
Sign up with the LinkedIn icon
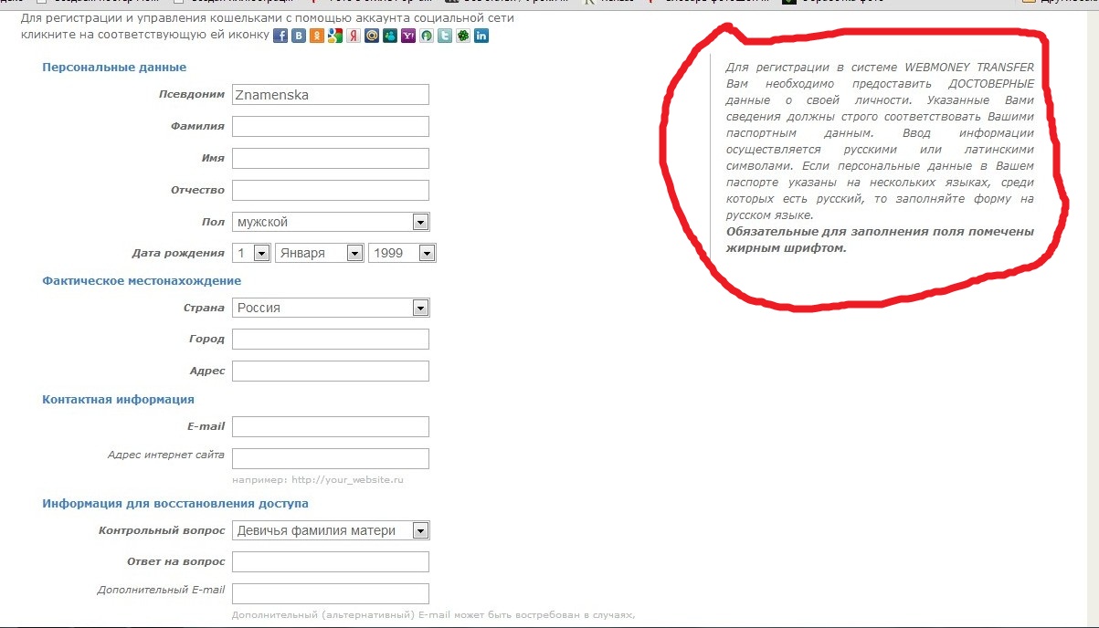[481, 36]
